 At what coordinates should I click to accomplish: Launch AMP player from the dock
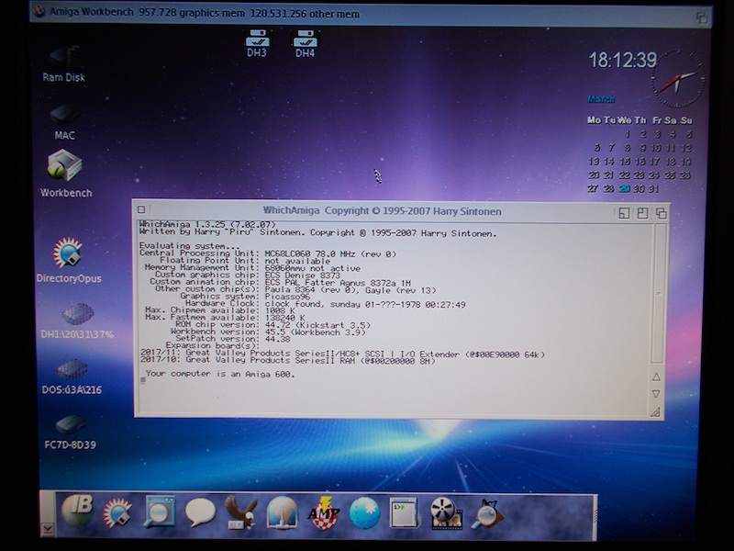pos(324,512)
